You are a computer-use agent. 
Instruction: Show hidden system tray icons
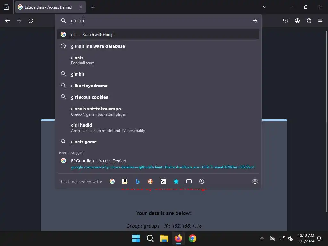262,238
